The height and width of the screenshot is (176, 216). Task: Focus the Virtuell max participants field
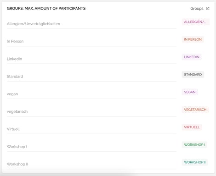[91, 129]
